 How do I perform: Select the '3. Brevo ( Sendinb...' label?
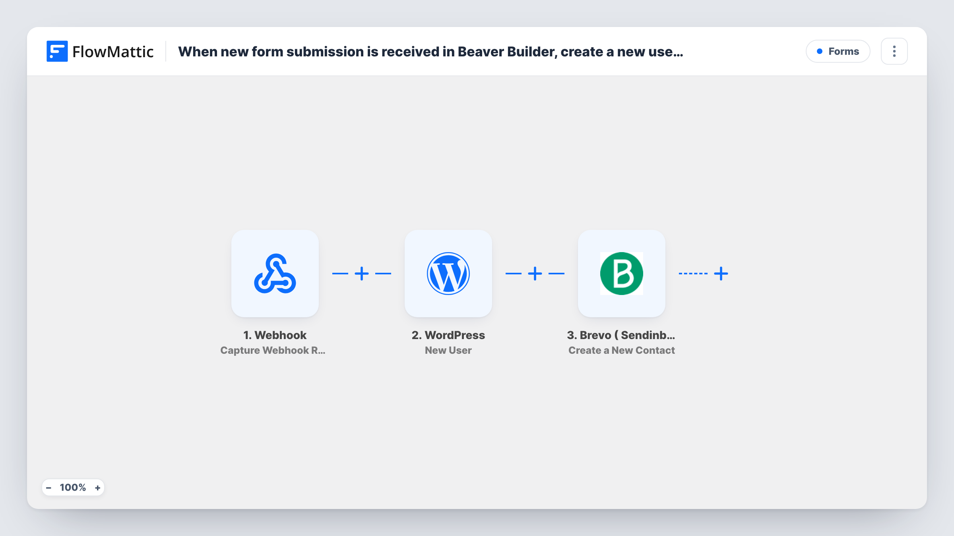pos(621,335)
